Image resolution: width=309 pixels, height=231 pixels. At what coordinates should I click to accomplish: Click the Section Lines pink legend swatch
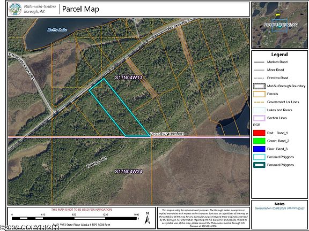click(259, 118)
